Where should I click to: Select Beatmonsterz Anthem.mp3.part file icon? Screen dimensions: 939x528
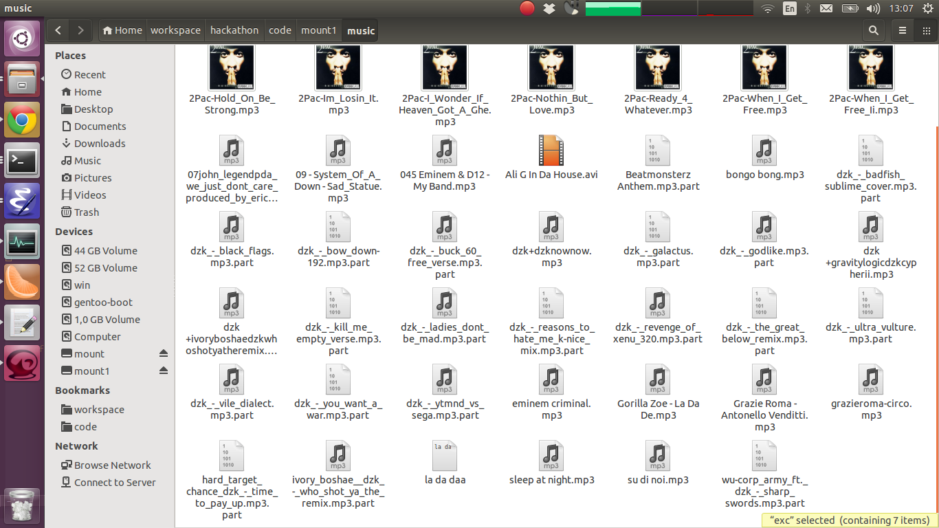click(658, 151)
